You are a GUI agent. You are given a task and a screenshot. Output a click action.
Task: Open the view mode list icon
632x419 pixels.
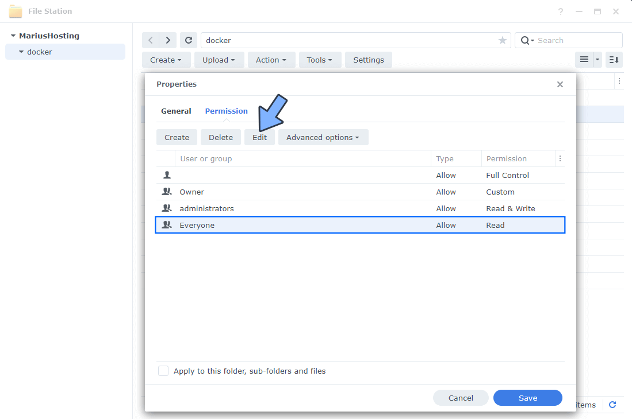[583, 60]
